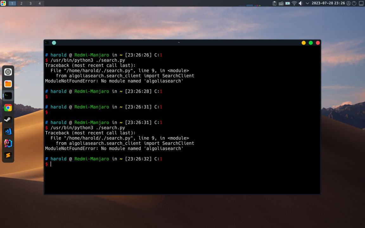Switch to virtual desktop 2
The height and width of the screenshot is (228, 365).
pos(22,3)
